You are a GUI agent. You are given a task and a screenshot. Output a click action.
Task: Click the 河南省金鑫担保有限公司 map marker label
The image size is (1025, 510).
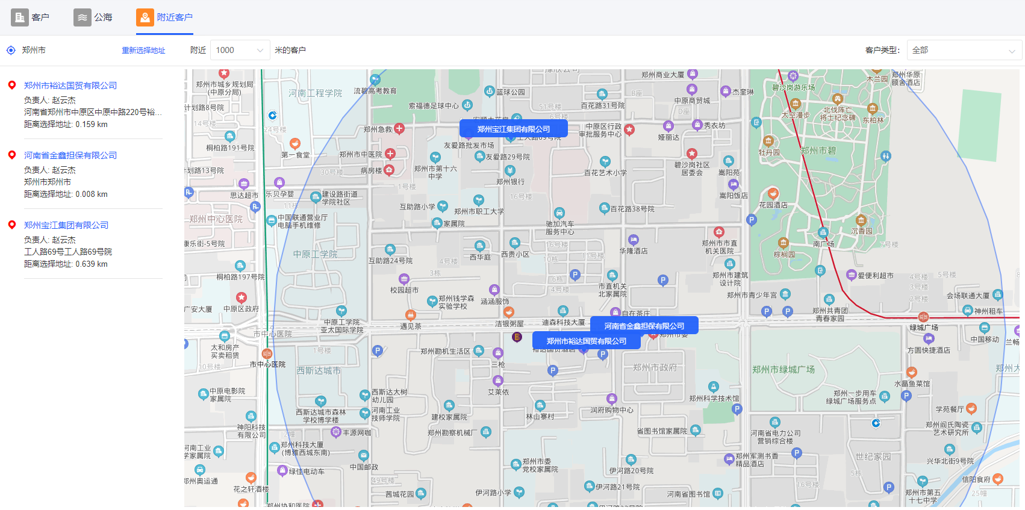(644, 326)
